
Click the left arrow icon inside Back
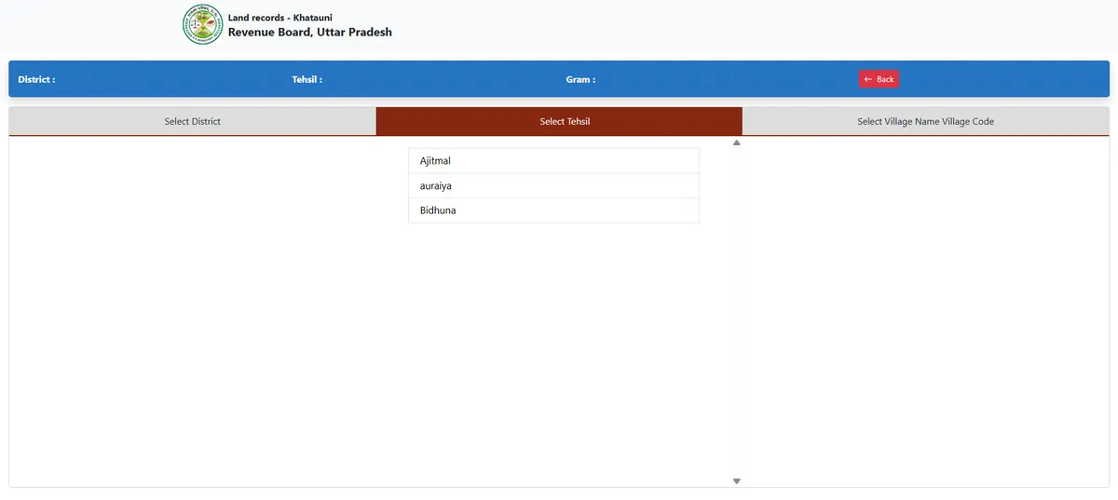(x=868, y=79)
